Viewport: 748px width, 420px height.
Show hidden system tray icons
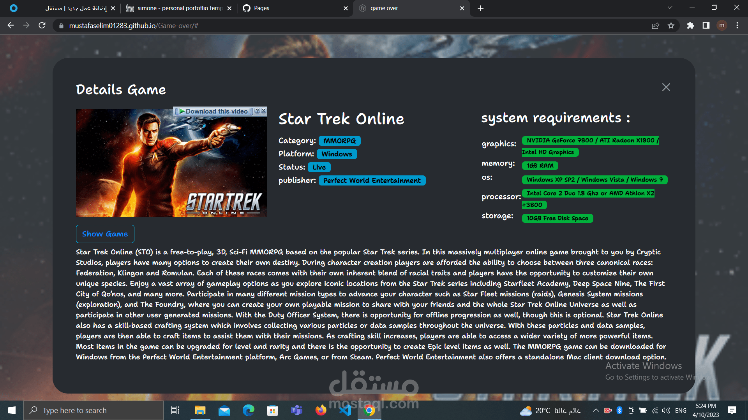(596, 410)
